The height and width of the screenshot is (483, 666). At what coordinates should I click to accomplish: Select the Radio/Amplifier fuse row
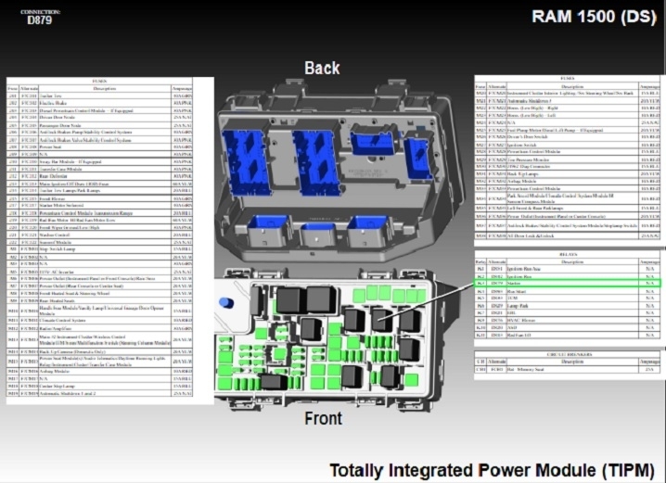[x=99, y=328]
